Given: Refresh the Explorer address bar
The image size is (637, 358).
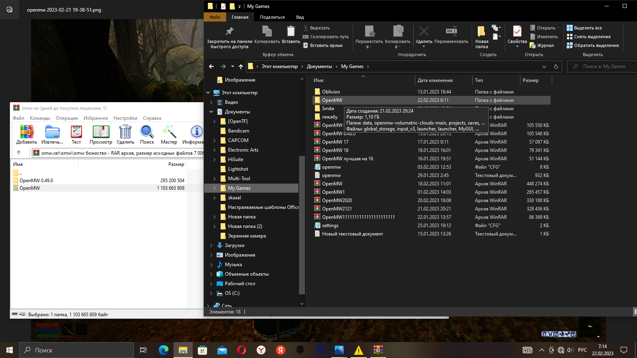Looking at the screenshot, I should click(556, 66).
